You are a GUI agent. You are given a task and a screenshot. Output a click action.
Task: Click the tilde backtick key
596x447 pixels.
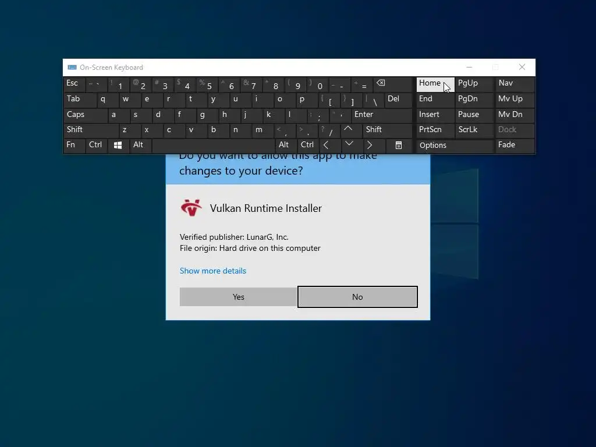[x=96, y=84]
